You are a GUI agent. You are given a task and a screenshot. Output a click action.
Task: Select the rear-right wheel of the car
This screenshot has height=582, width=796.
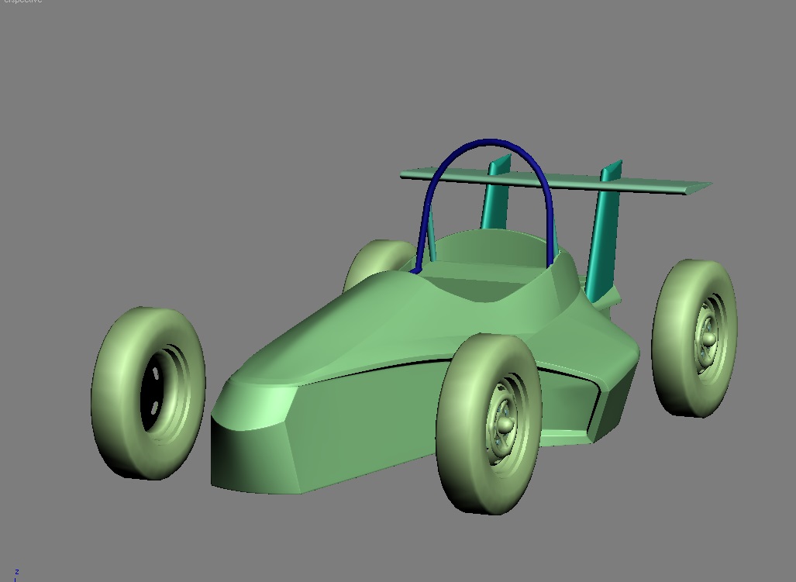point(694,339)
